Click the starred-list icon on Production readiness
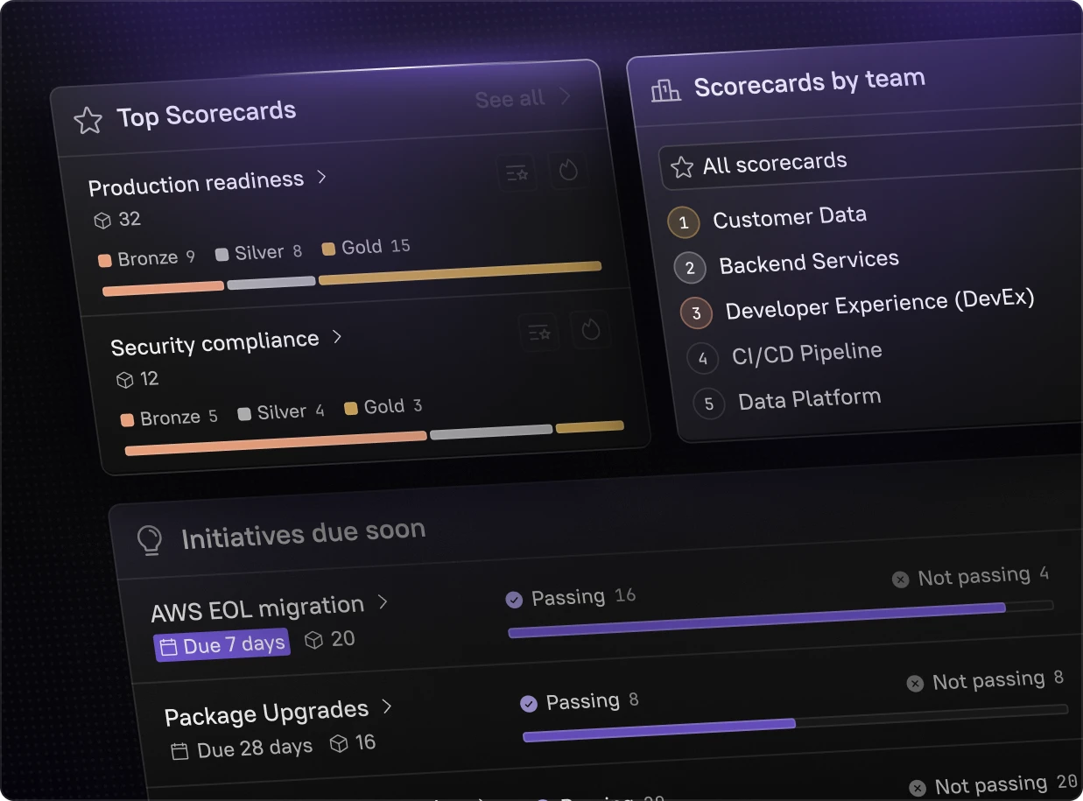The image size is (1083, 801). coord(517,173)
